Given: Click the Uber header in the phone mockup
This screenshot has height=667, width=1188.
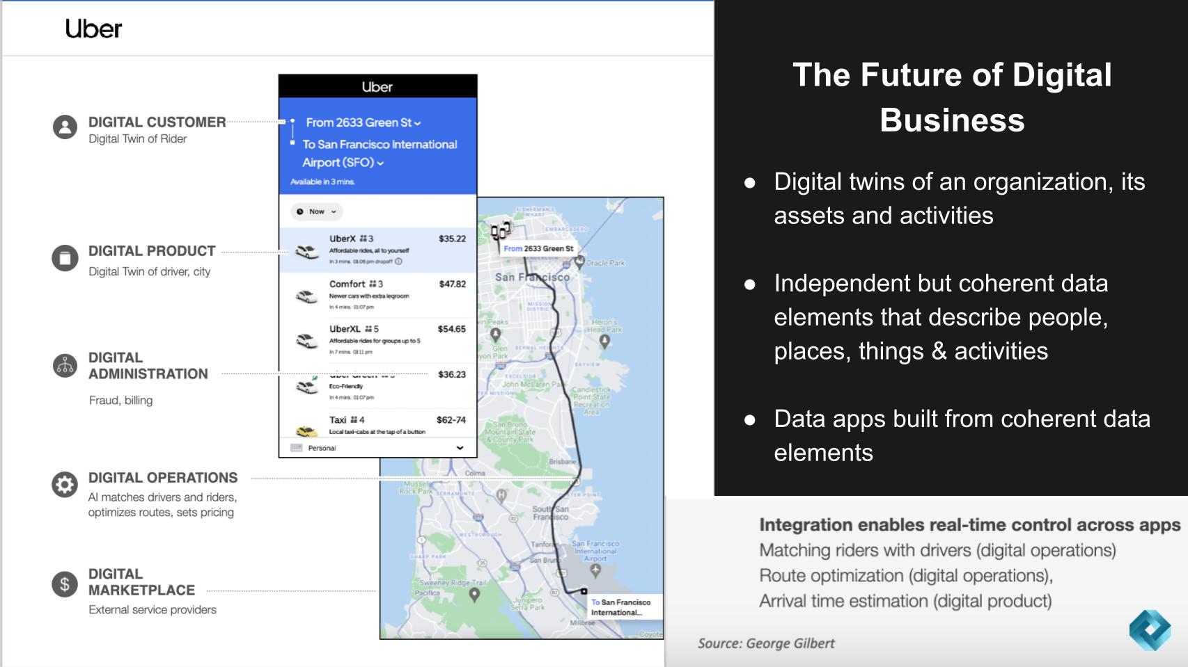Looking at the screenshot, I should click(x=378, y=87).
